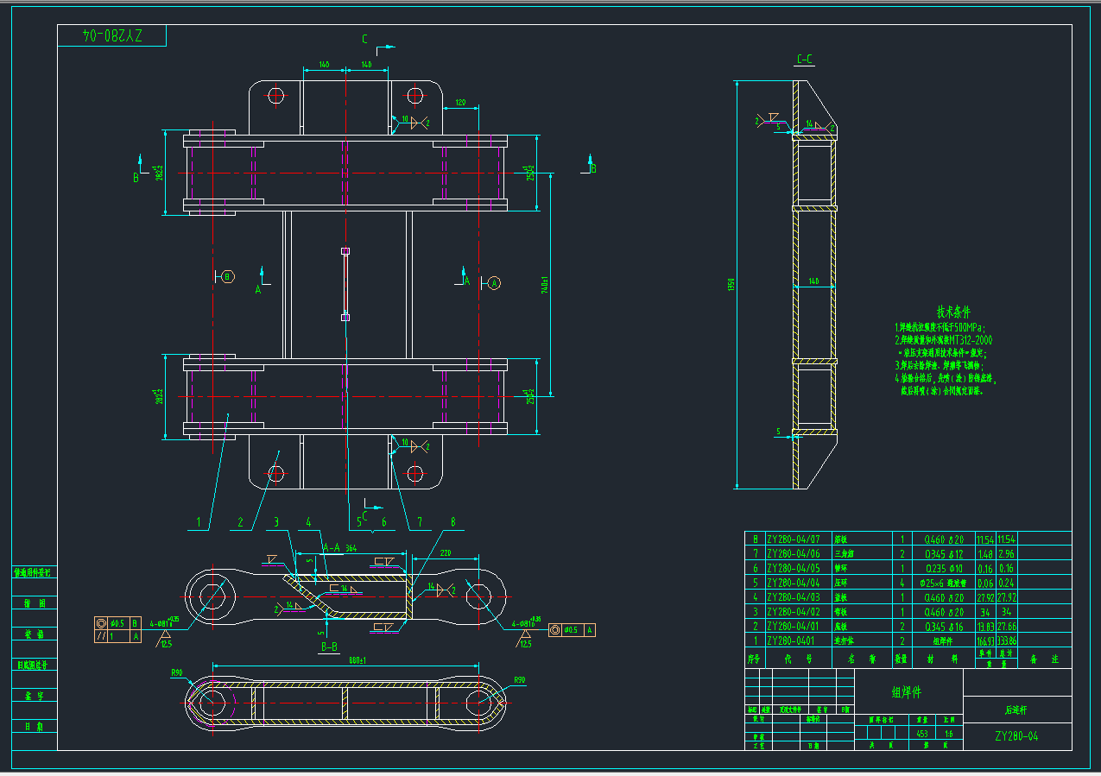Click the part code ZY280-04/02 cell

[798, 612]
